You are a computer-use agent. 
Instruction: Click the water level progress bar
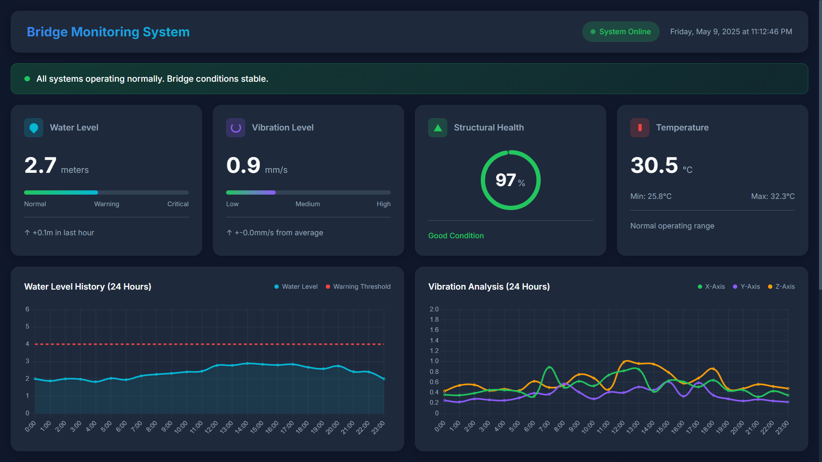click(106, 192)
